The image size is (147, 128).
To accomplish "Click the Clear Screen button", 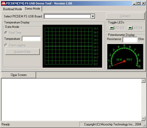I will [18, 75].
